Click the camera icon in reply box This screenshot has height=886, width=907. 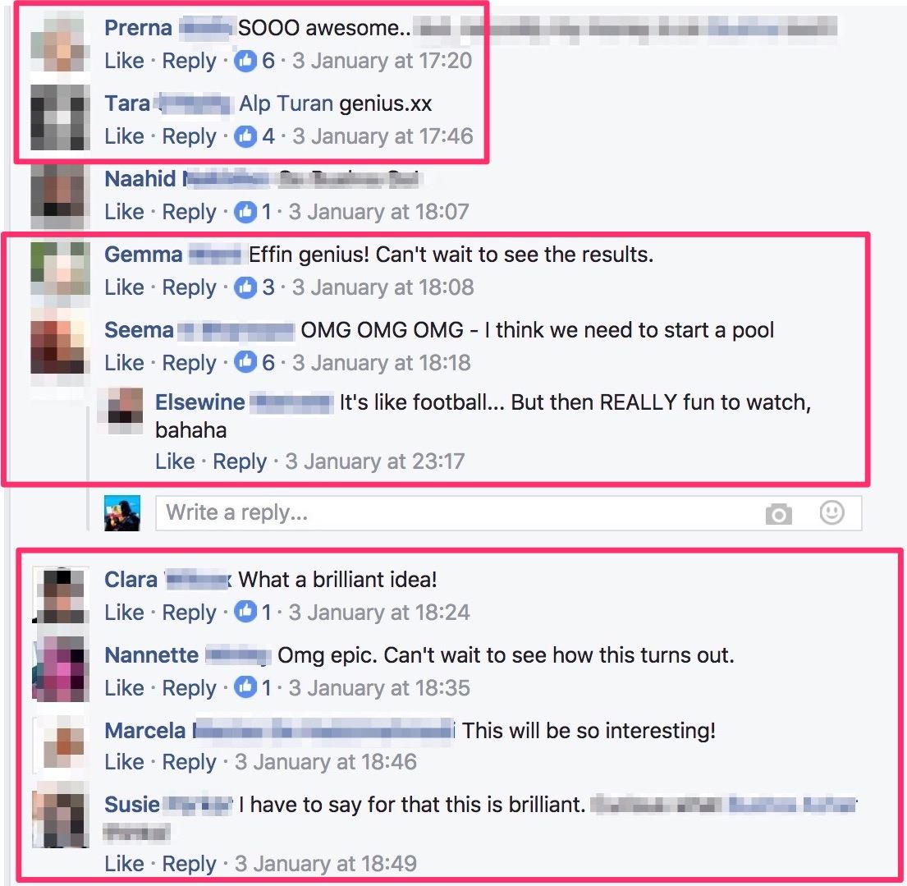point(779,514)
